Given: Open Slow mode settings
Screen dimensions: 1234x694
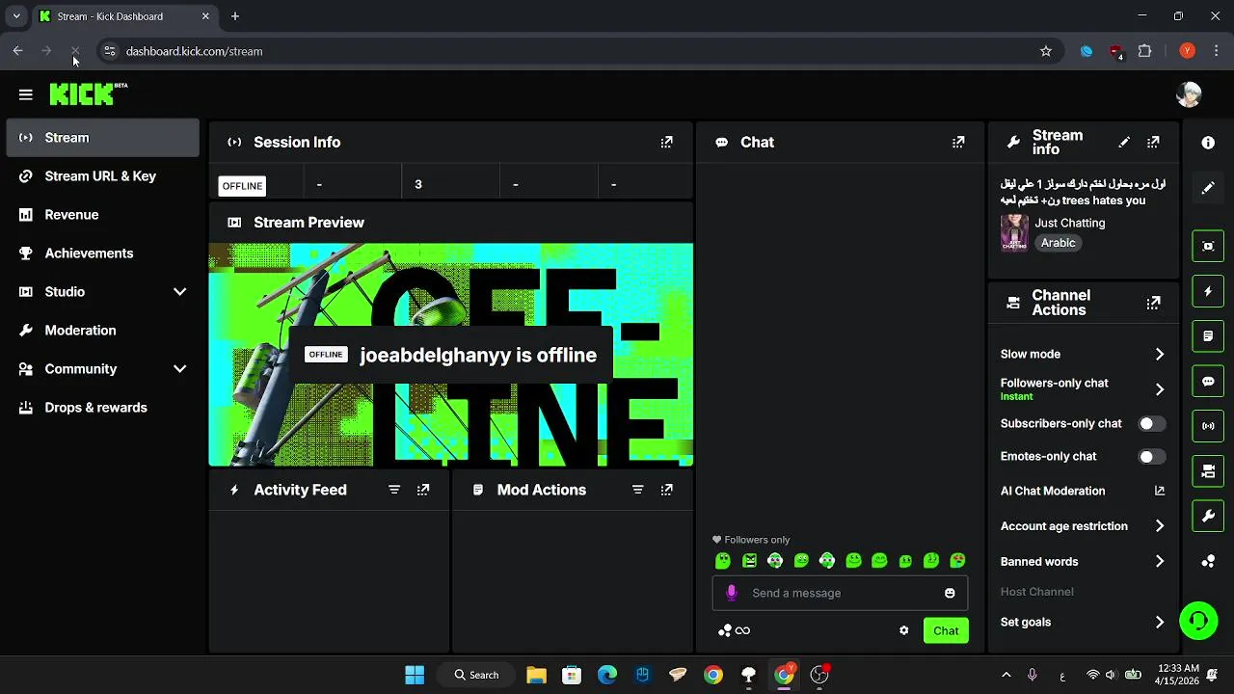Looking at the screenshot, I should pos(1083,354).
